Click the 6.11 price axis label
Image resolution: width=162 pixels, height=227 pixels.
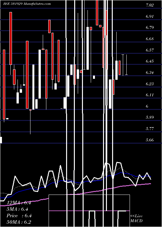(150, 95)
